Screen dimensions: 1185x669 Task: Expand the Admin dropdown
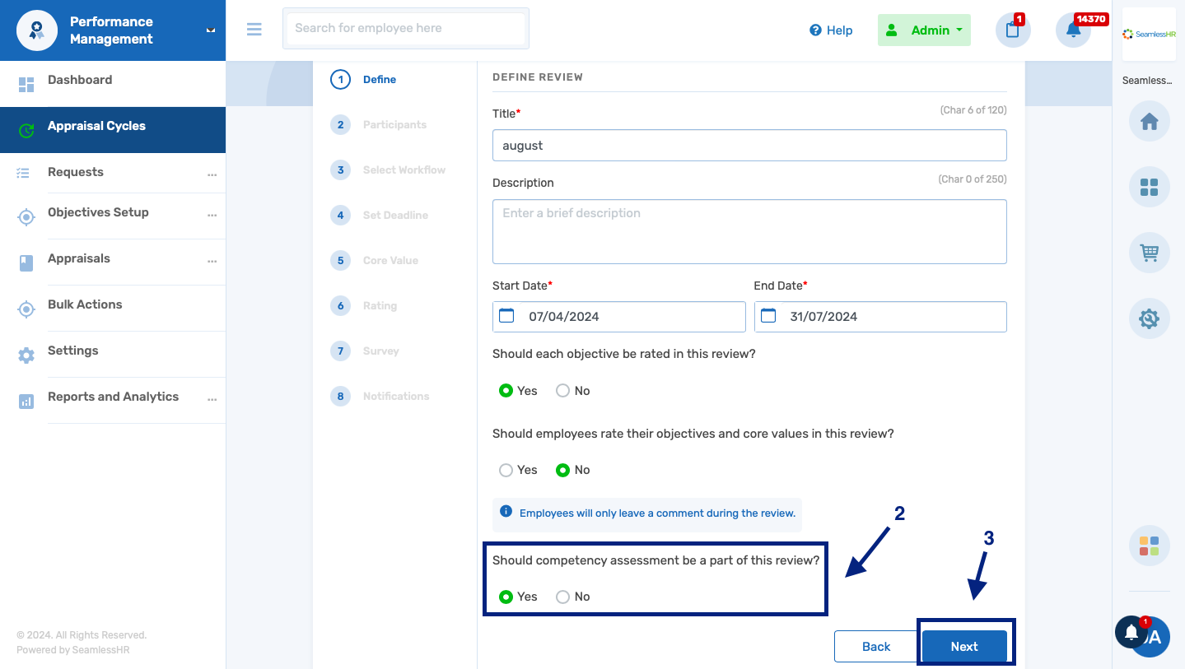924,30
